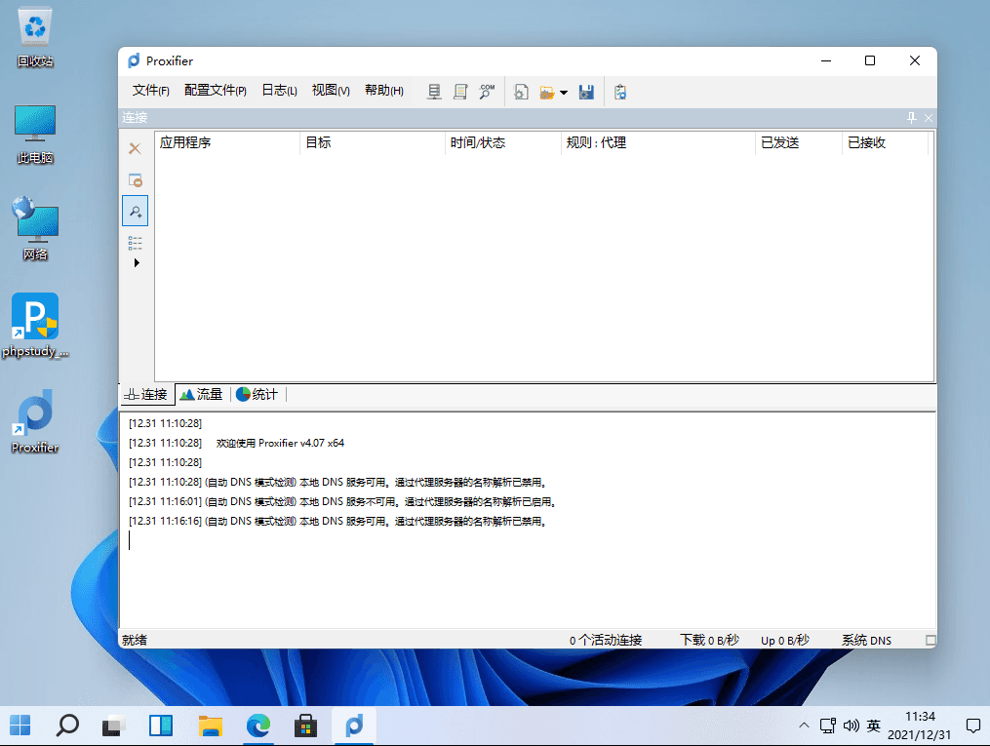This screenshot has width=990, height=746.
Task: Open Name Resolution (.COM magnifier) icon
Action: pos(487,92)
